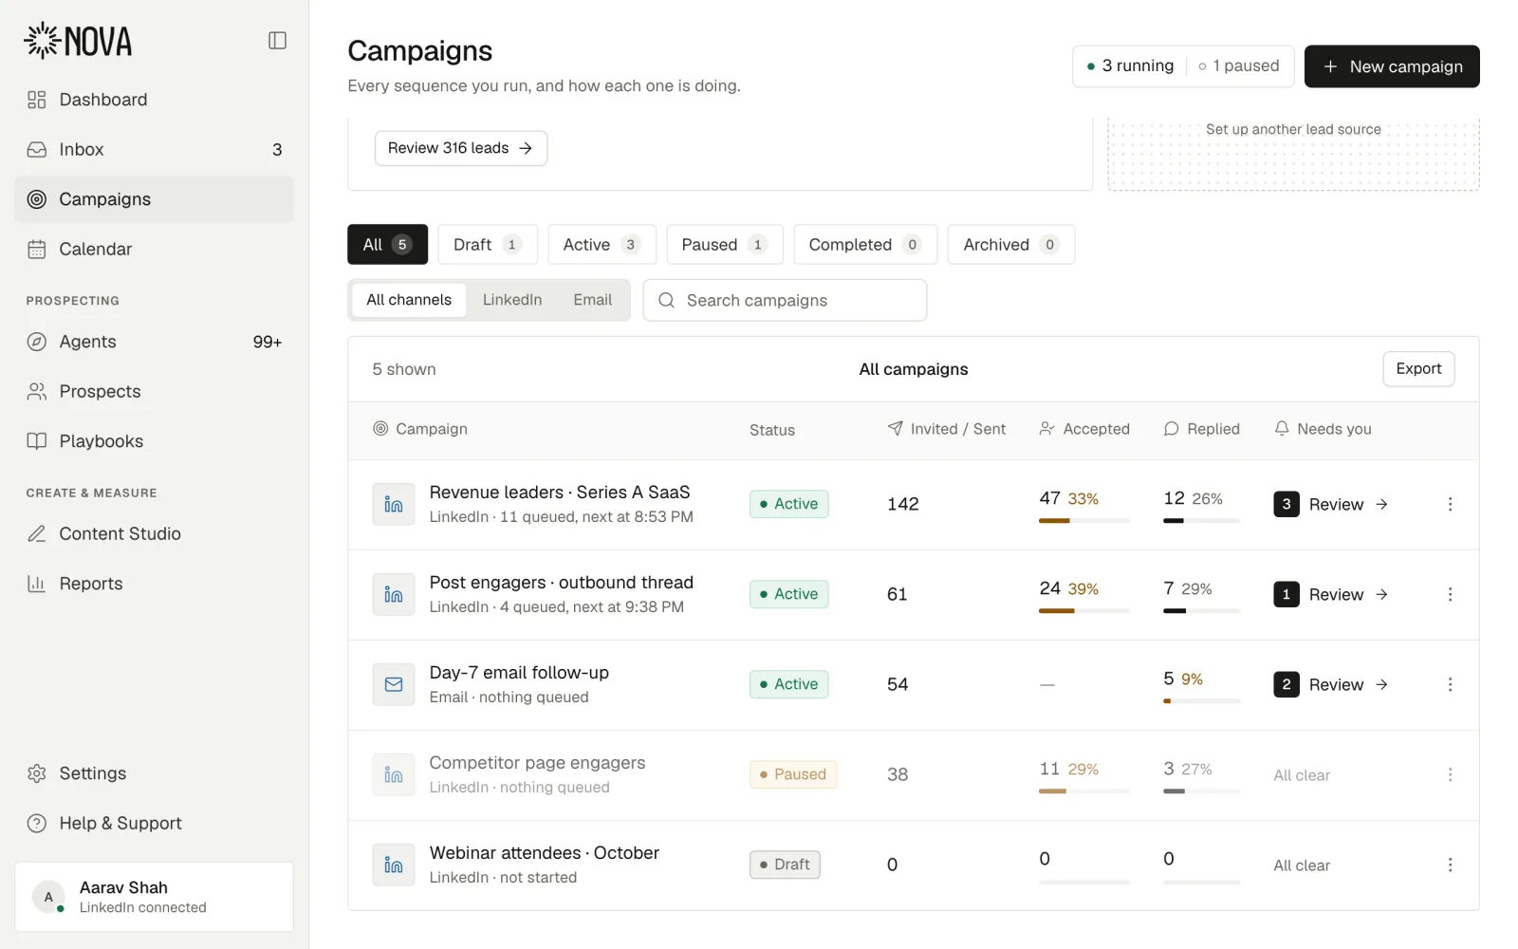Open Reports in sidebar

[x=154, y=584]
